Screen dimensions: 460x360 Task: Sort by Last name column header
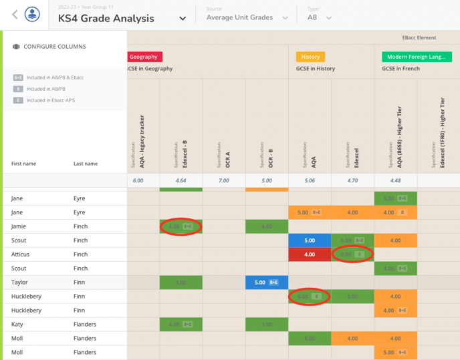point(86,164)
